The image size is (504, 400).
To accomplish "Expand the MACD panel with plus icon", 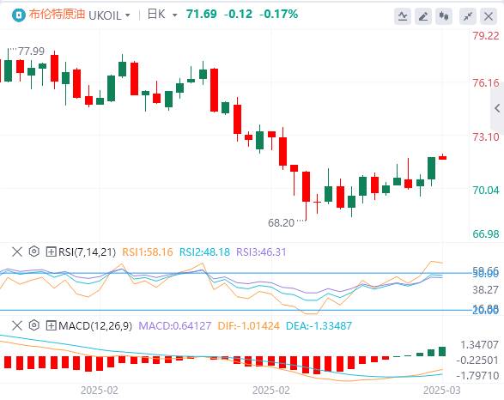I will (x=52, y=326).
